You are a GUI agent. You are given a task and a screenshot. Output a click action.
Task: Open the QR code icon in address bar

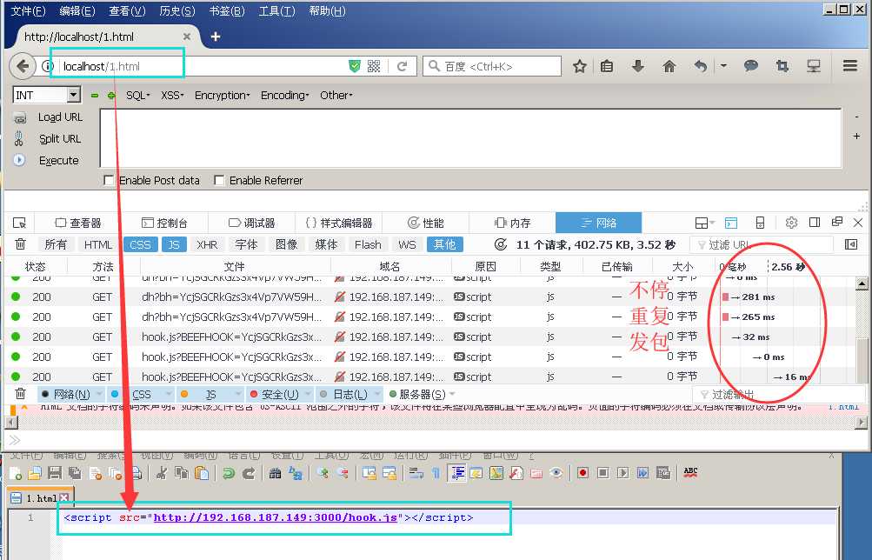tap(374, 67)
